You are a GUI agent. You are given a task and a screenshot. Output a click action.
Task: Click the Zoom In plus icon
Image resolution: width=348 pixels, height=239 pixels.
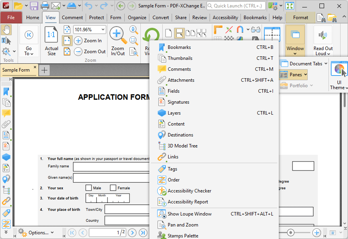[78, 41]
